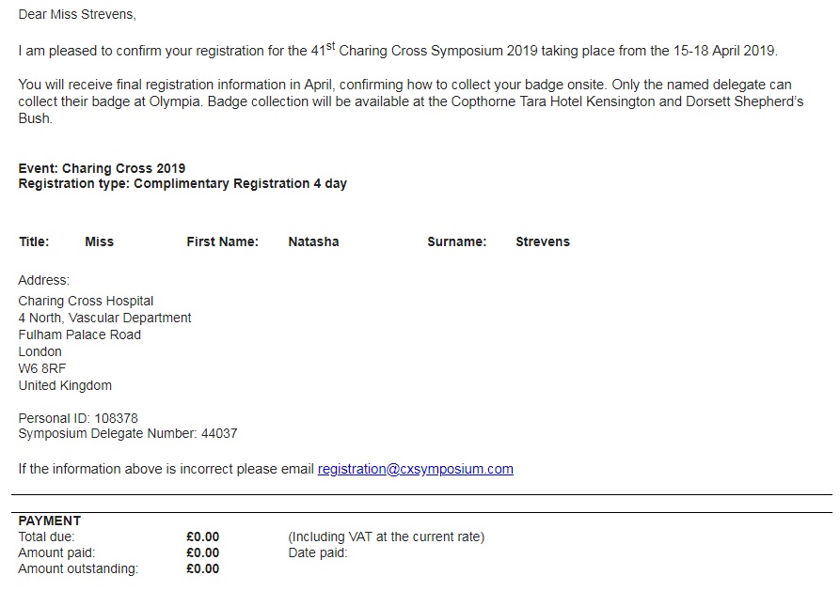The image size is (840, 591).
Task: Click the 'Fulham Palace Road' address line
Action: (x=79, y=334)
